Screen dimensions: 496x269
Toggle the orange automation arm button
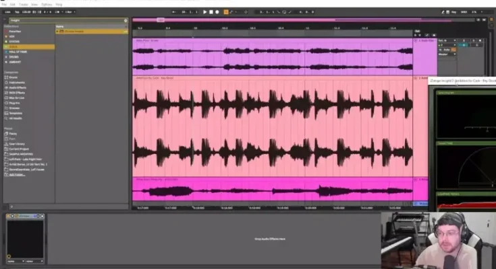[x=227, y=11]
